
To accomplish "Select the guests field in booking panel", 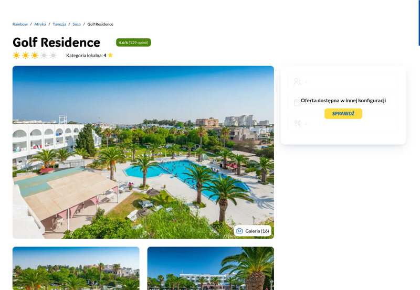I will (x=343, y=82).
